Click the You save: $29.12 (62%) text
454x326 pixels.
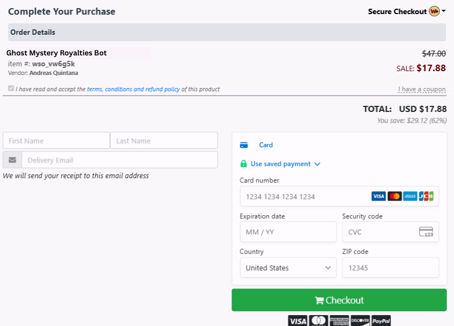point(412,121)
